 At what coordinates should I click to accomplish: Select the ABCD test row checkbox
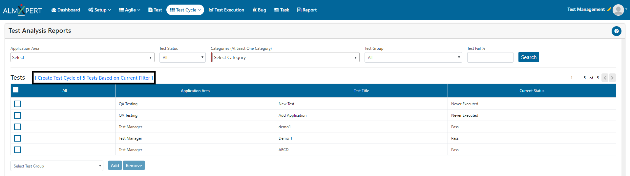point(17,150)
